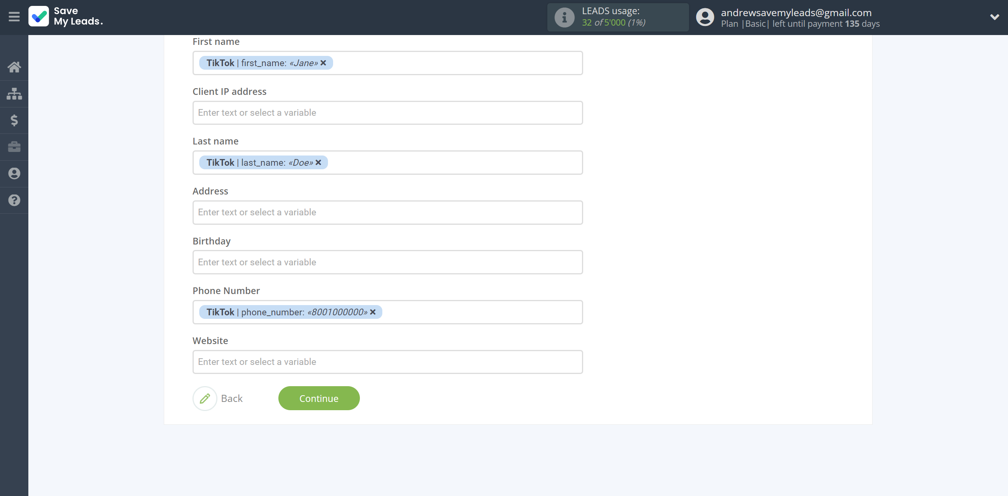
Task: Click the andrewsavemyleads@gmail.com account email
Action: [796, 13]
